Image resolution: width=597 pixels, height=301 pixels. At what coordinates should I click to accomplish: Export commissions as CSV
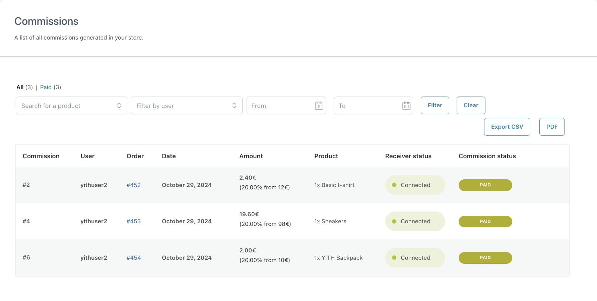(507, 127)
